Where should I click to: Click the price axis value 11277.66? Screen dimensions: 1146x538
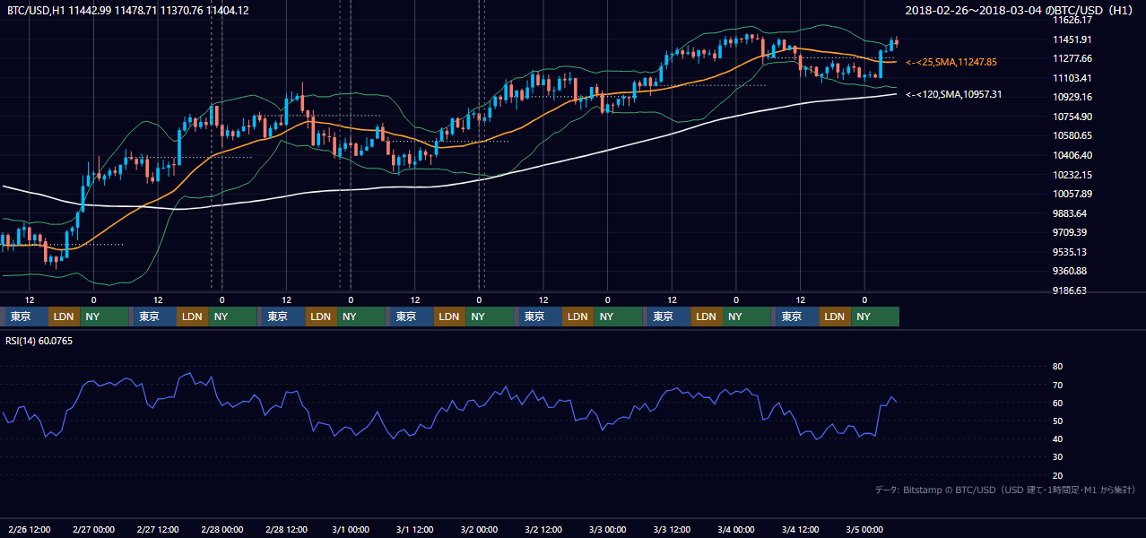1072,58
